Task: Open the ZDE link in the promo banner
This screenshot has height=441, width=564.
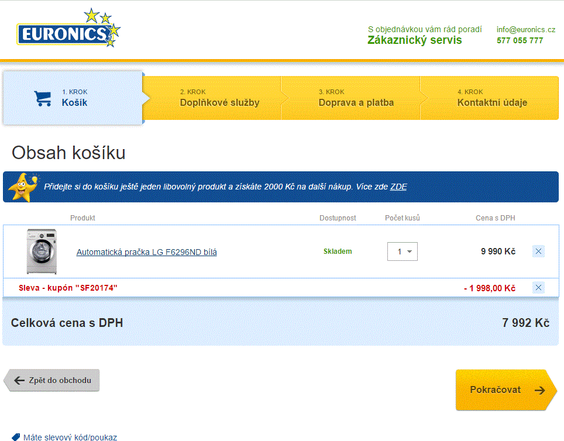Action: [x=398, y=187]
